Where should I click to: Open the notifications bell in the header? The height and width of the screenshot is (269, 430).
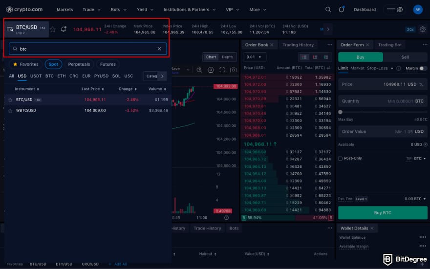tap(342, 10)
